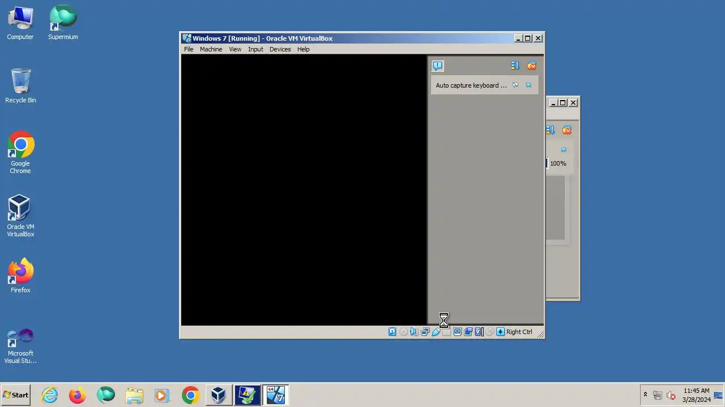Delete all notifications in background window

point(566,130)
